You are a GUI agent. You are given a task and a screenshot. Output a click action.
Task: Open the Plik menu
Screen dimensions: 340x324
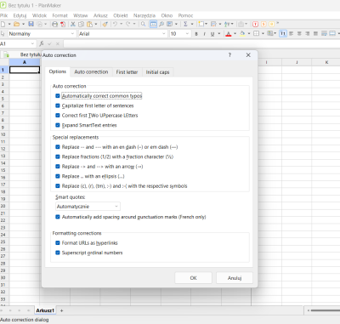(x=4, y=15)
